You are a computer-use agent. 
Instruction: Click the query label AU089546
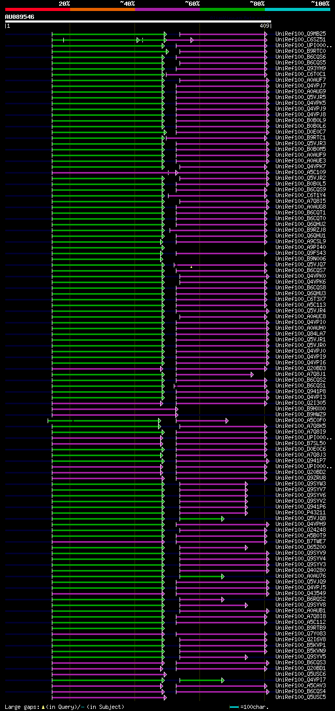pos(20,17)
